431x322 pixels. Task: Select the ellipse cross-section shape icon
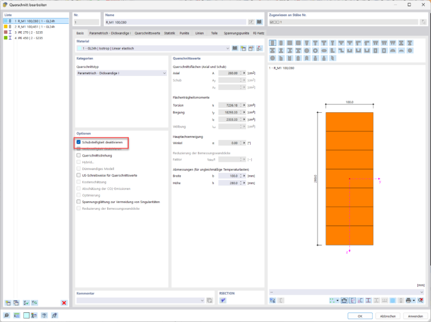[324, 50]
